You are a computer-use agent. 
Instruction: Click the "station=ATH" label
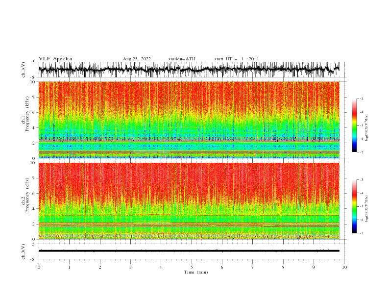(x=182, y=59)
